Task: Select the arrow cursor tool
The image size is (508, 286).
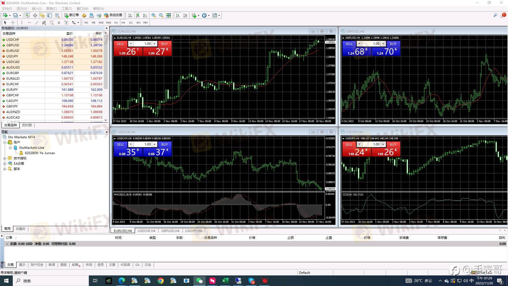Action: pyautogui.click(x=5, y=23)
